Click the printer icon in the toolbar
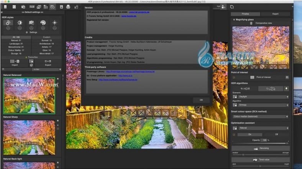This screenshot has height=169, width=302. tap(68, 7)
